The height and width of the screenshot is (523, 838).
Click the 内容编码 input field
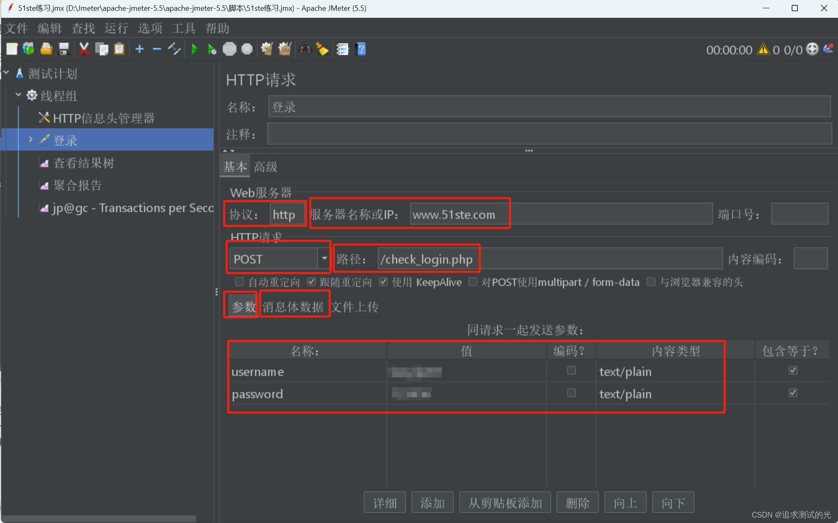810,259
